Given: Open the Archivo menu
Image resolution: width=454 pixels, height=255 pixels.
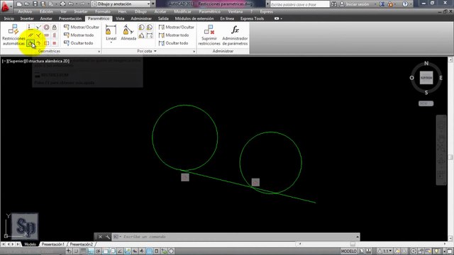Looking at the screenshot, I should [x=25, y=11].
